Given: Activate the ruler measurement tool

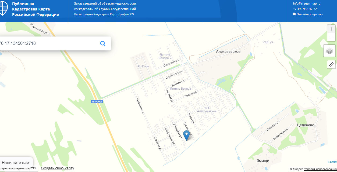Looking at the screenshot, I should [331, 64].
